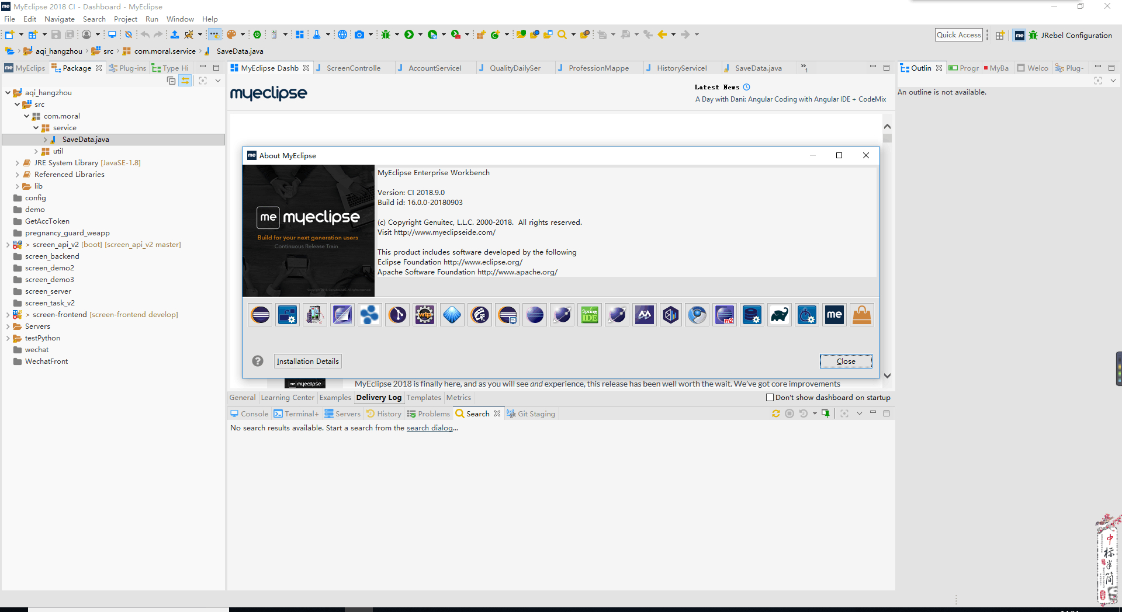Screen dimensions: 1122x612
Task: Click the dark blue 'me' MyEclipse plugin icon
Action: tap(834, 315)
